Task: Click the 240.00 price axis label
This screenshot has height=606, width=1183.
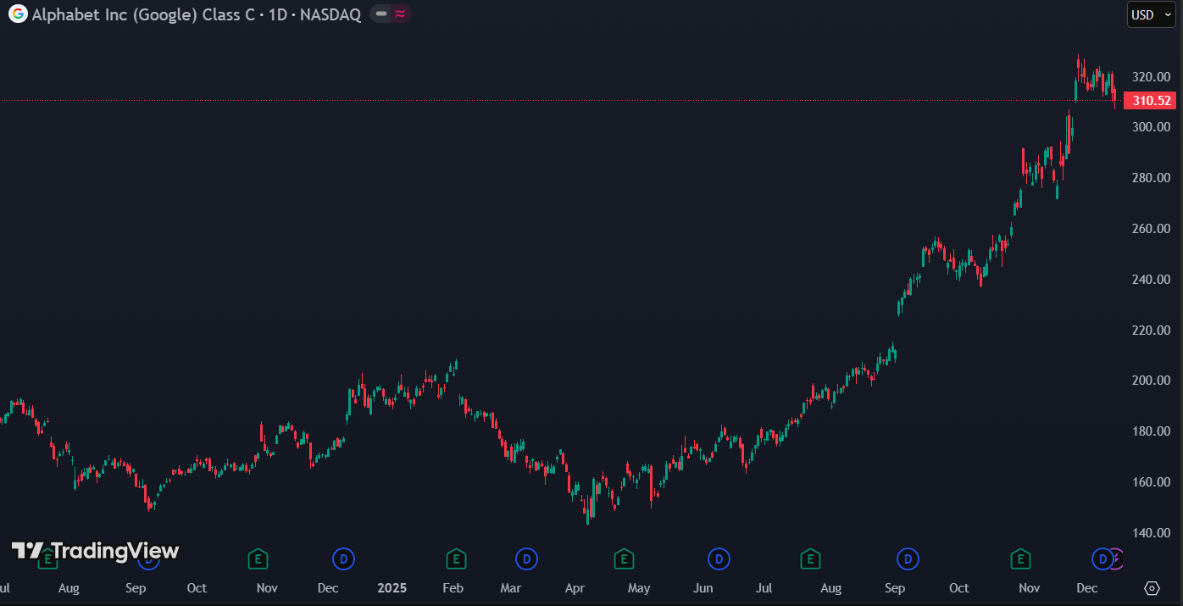Action: (1152, 280)
